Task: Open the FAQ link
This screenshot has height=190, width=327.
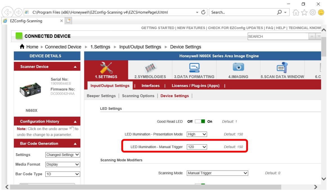Action: (269, 28)
